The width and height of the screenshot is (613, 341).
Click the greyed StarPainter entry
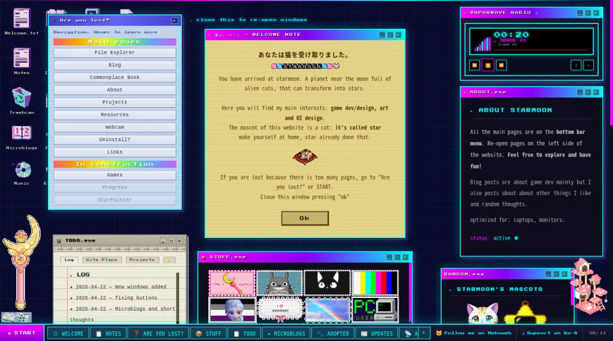coord(114,200)
